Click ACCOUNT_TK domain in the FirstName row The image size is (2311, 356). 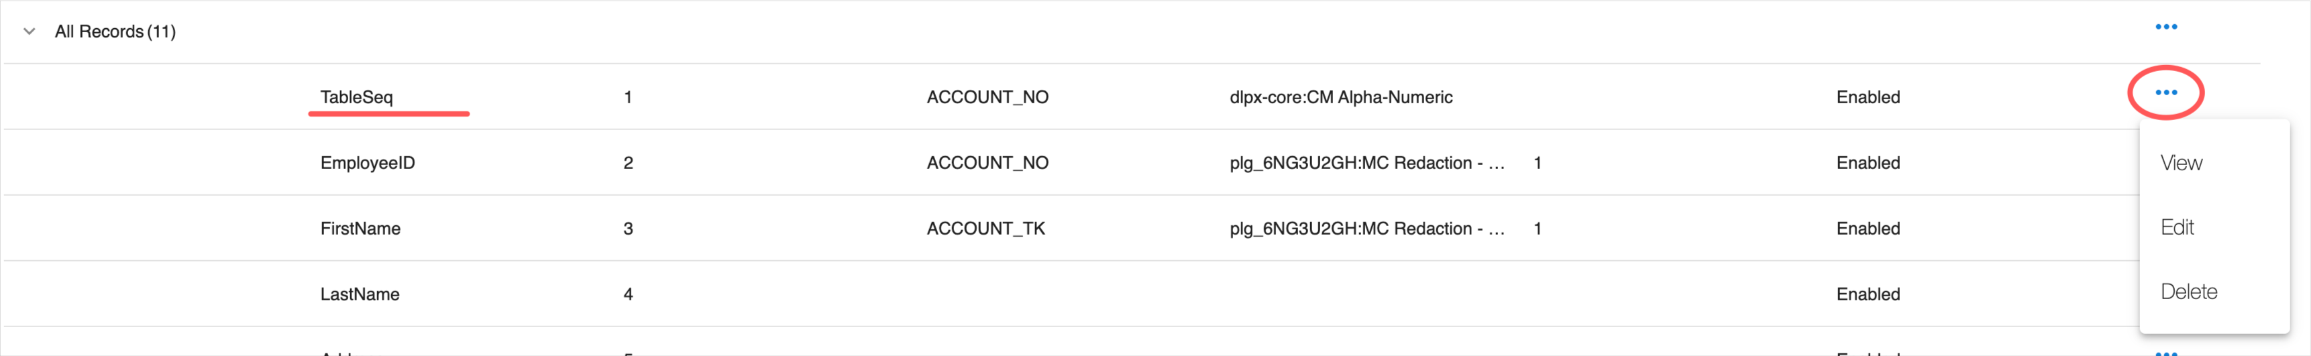(985, 229)
